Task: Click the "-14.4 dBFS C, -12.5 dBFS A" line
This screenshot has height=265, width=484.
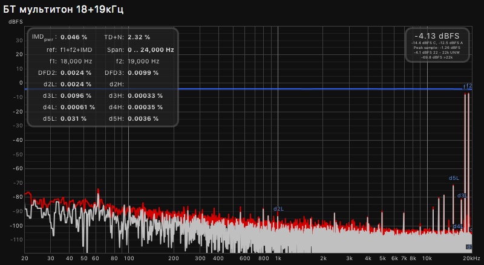Action: (x=437, y=43)
